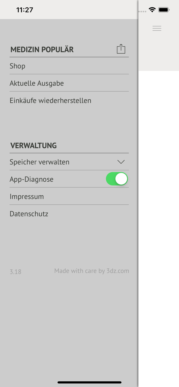This screenshot has height=387, width=179.
Task: Tap the cellular signal dots in the status bar
Action: pos(142,11)
